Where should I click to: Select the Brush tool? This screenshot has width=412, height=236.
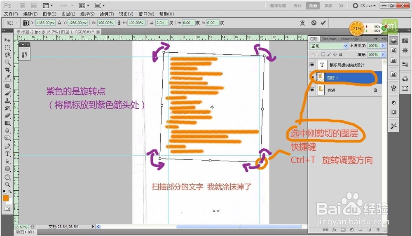point(7,93)
